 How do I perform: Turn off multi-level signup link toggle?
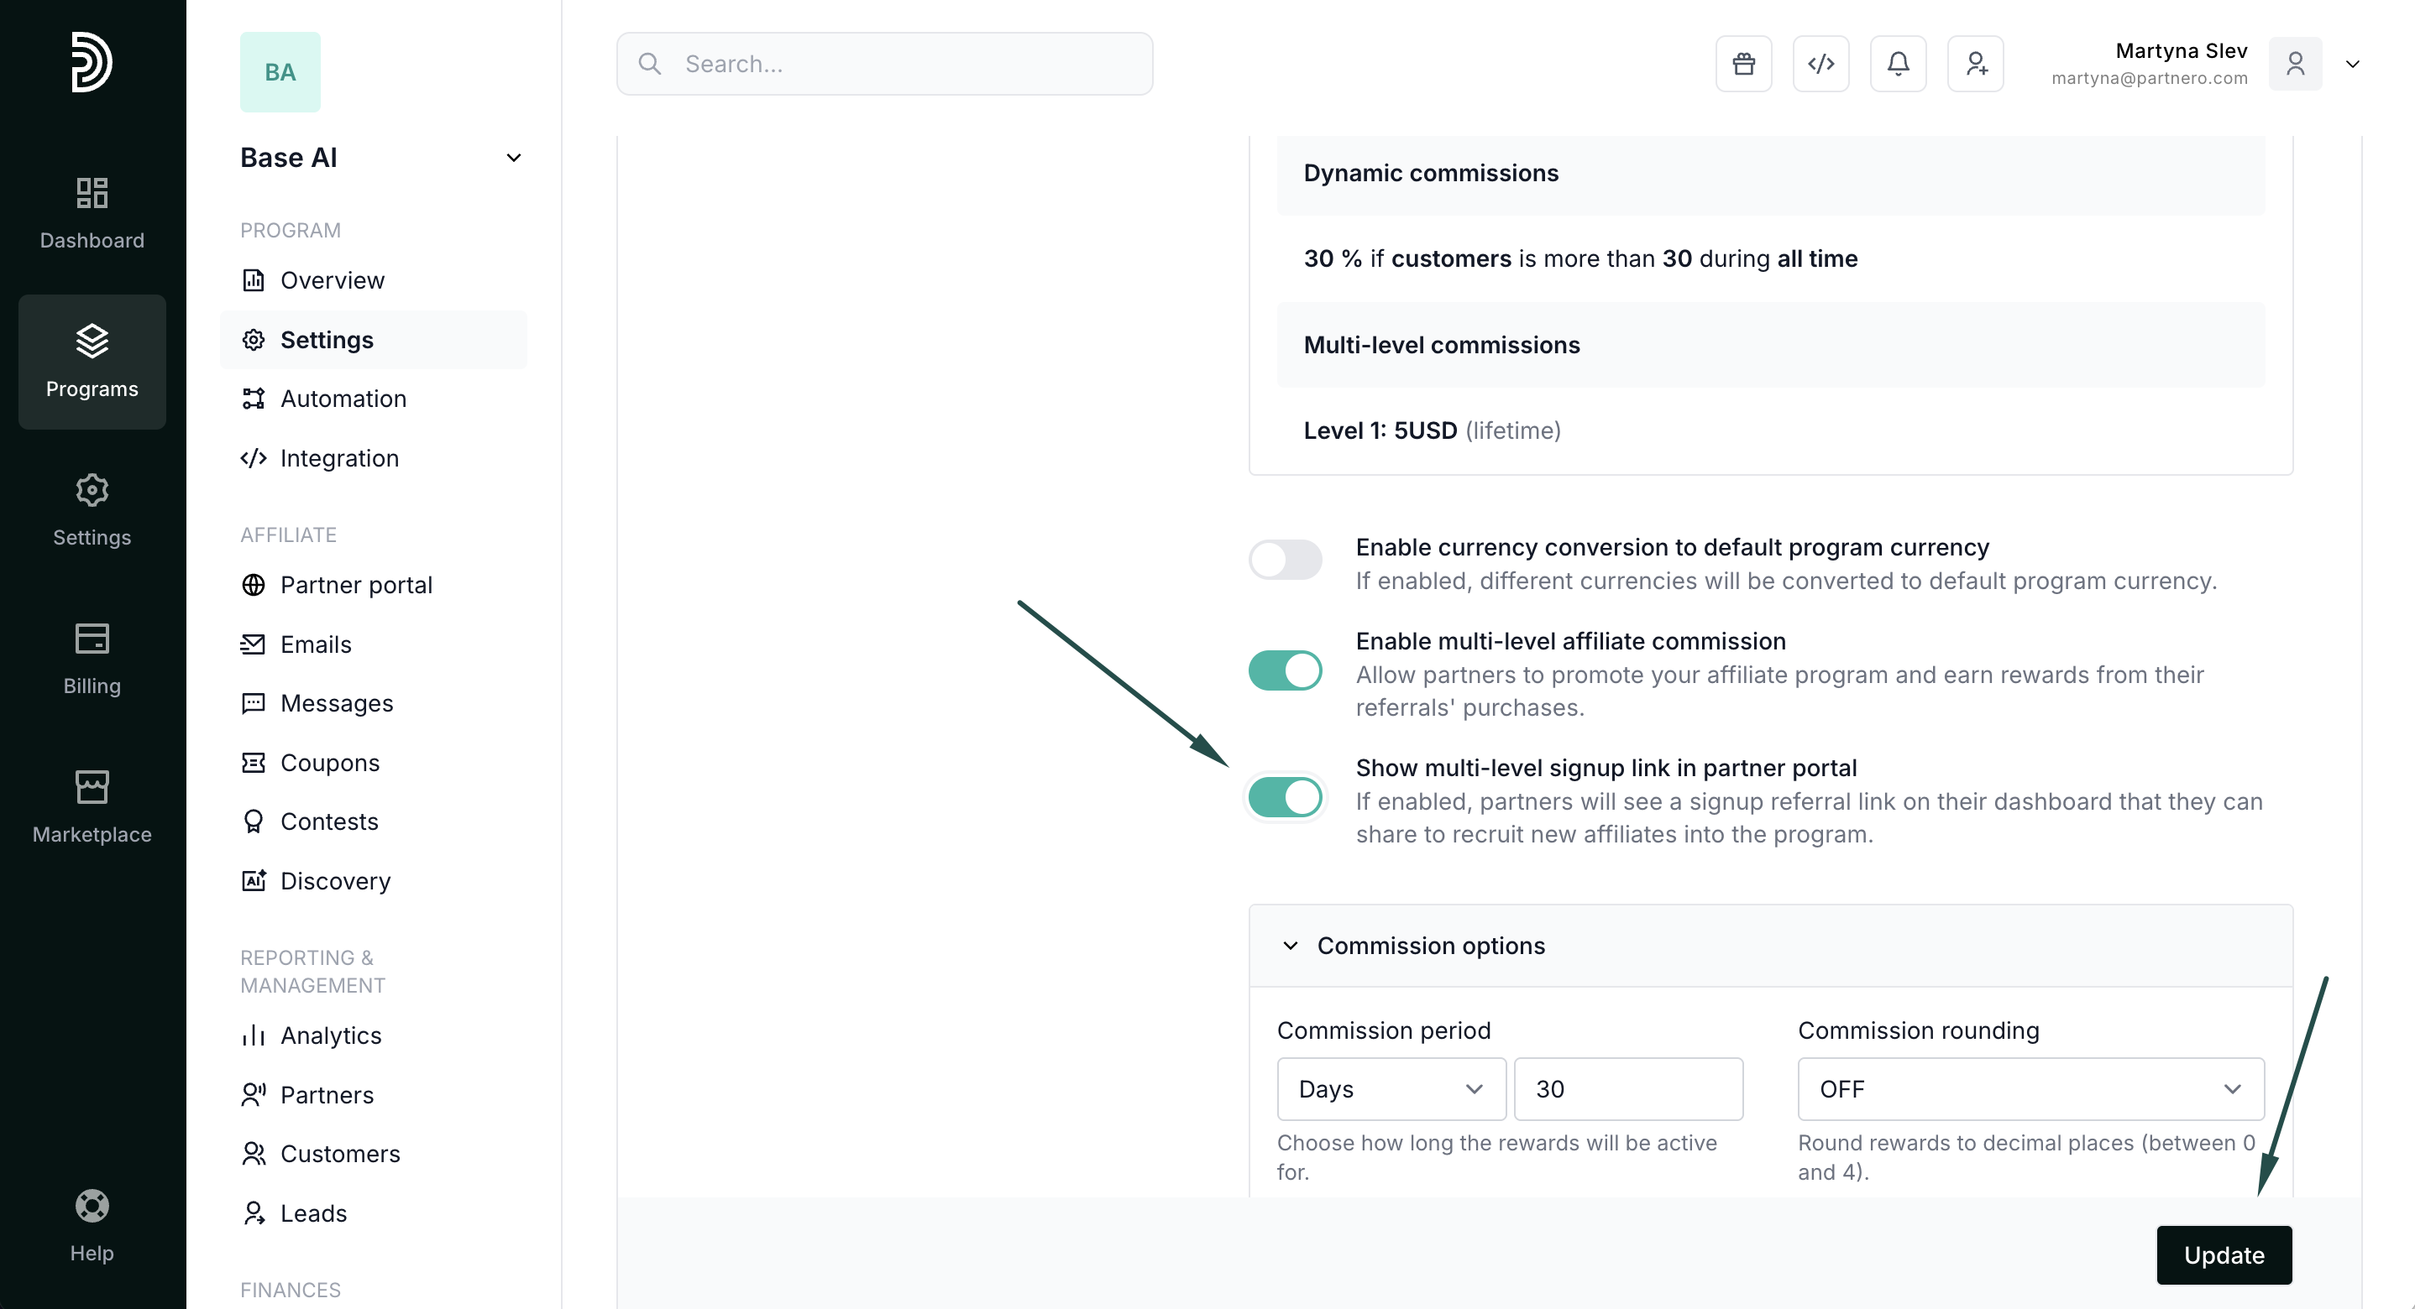(x=1285, y=797)
